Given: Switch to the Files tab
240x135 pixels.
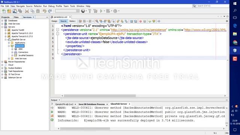Looking at the screenshot, I should pos(16,17).
